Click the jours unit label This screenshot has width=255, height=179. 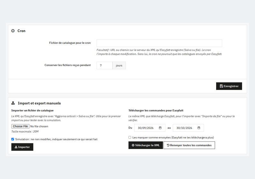(119, 65)
